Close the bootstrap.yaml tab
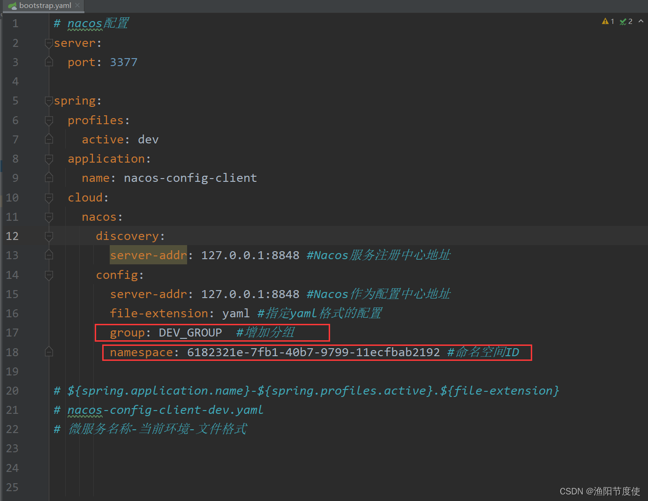The width and height of the screenshot is (648, 501). coord(77,6)
